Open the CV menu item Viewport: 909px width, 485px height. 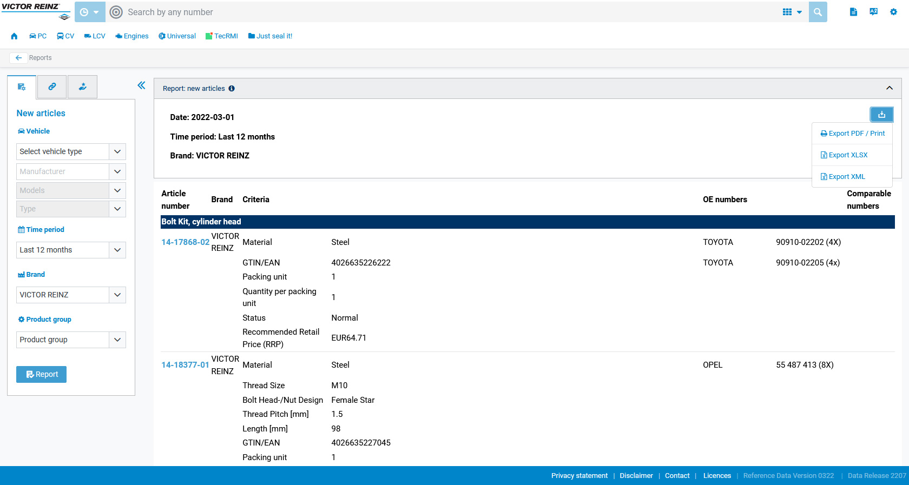65,36
